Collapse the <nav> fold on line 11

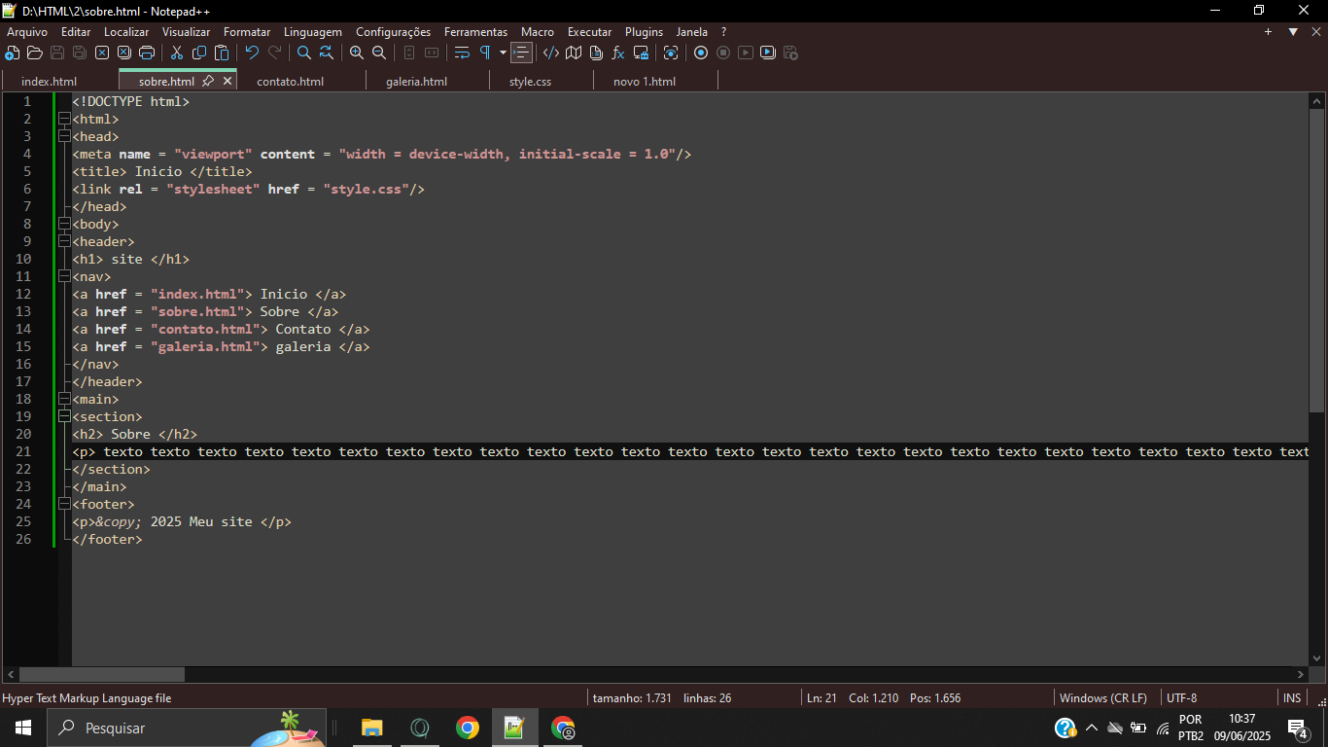[x=64, y=276]
